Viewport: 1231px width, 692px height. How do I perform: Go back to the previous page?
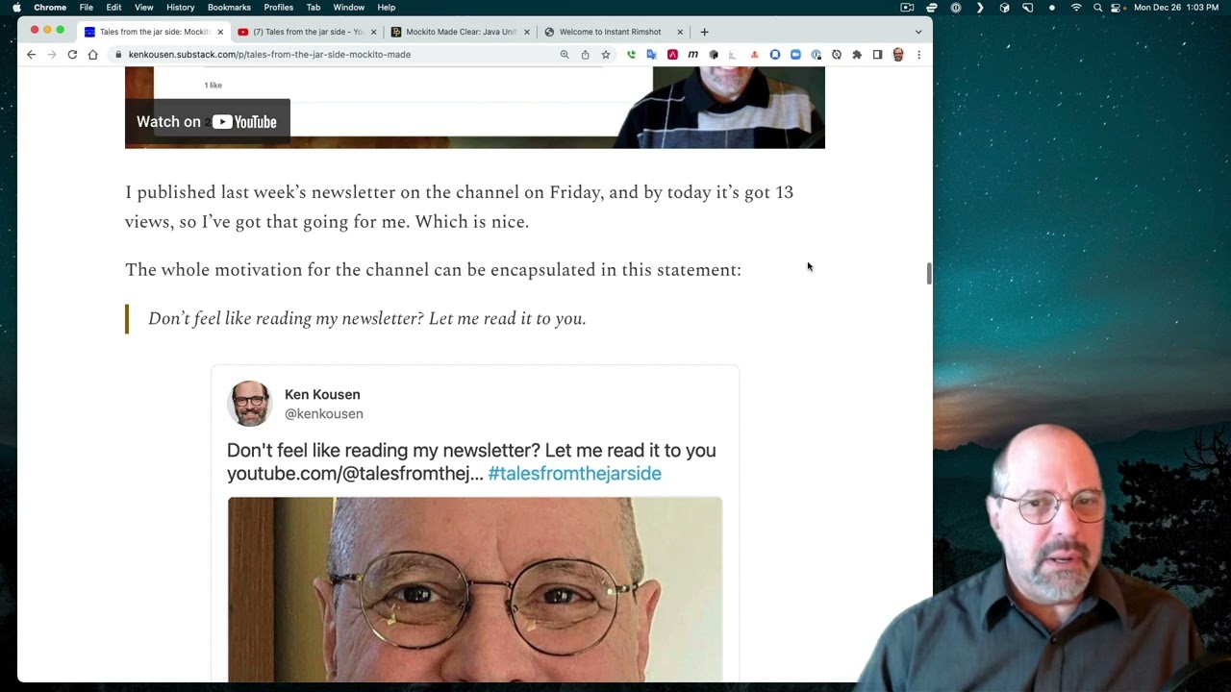[31, 55]
